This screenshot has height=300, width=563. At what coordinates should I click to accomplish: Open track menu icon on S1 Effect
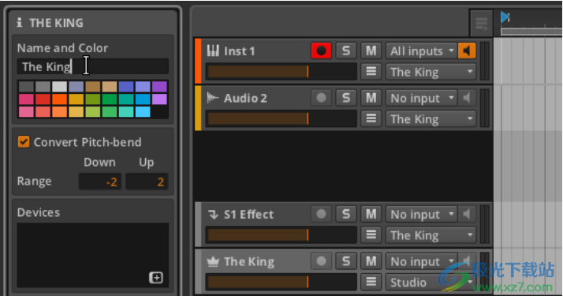[x=371, y=234]
